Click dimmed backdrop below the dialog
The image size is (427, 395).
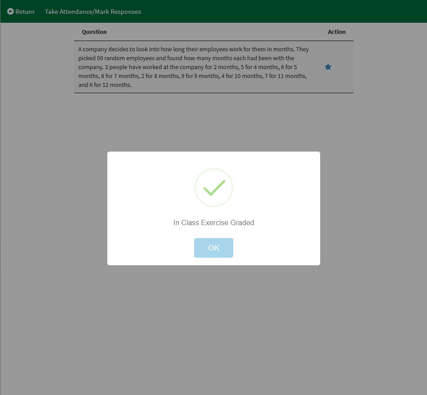pos(214,330)
